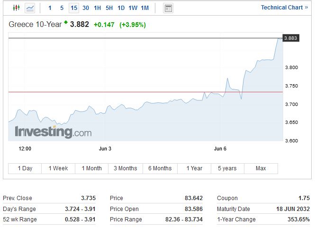The height and width of the screenshot is (228, 315).
Task: Choose the 30 minute interval
Action: pos(86,8)
